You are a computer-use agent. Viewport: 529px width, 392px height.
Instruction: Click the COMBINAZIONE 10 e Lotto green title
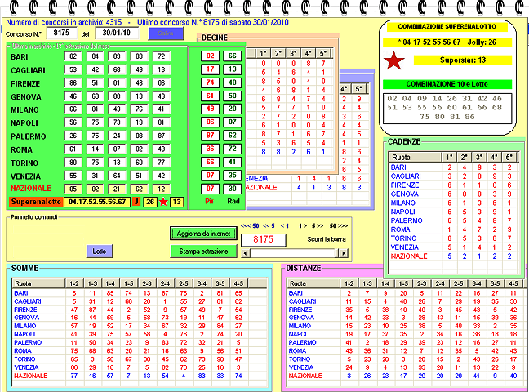point(447,84)
